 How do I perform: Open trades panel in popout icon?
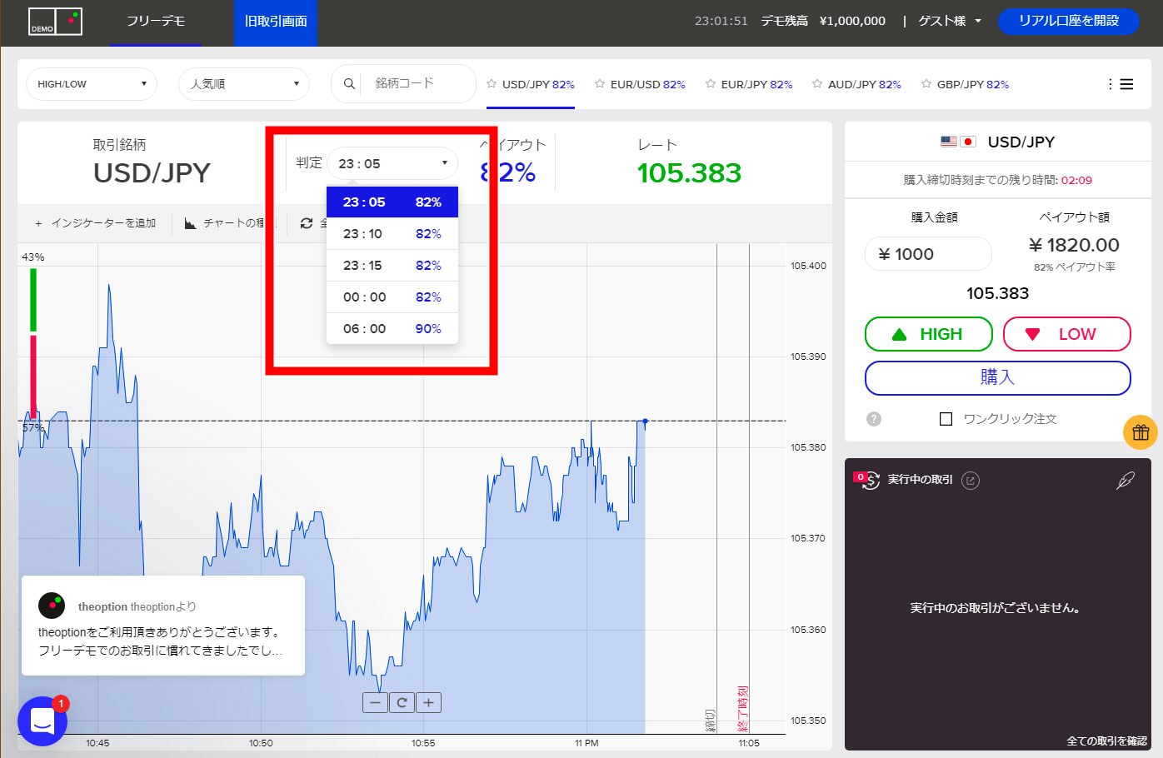pos(971,480)
